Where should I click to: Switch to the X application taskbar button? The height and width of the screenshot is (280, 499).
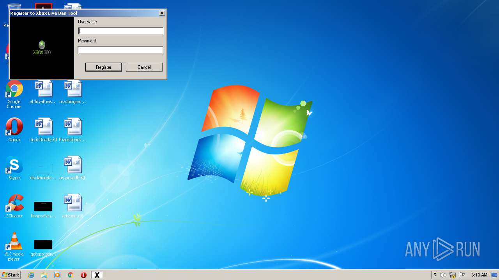pos(97,275)
